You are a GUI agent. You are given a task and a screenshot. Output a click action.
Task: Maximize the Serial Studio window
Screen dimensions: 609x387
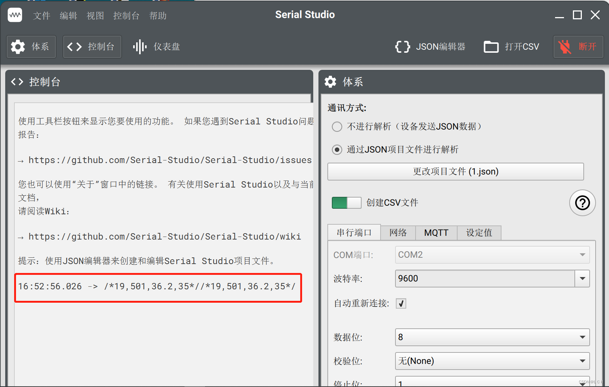tap(577, 15)
